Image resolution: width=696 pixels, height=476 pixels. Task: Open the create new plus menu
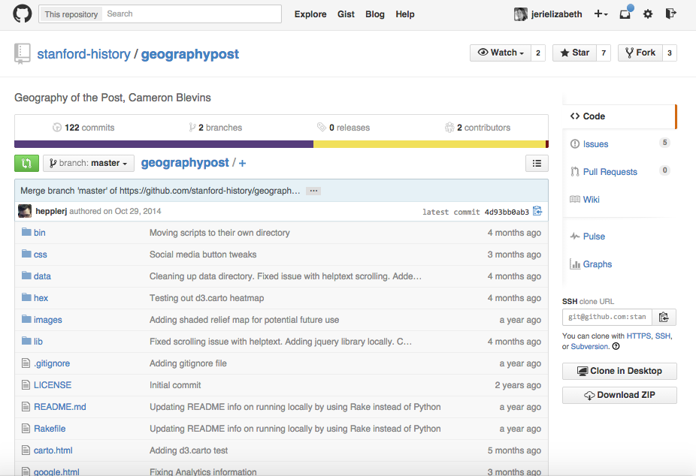(x=601, y=14)
